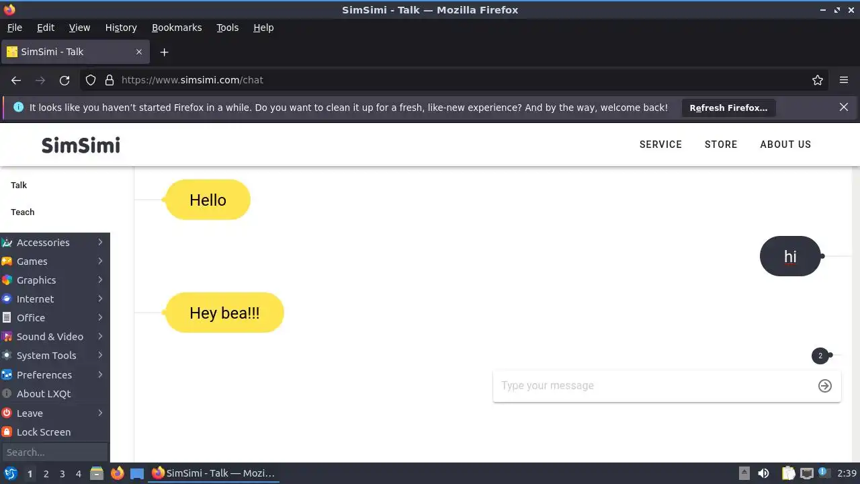Open the Firefox hamburger application menu

(x=844, y=80)
